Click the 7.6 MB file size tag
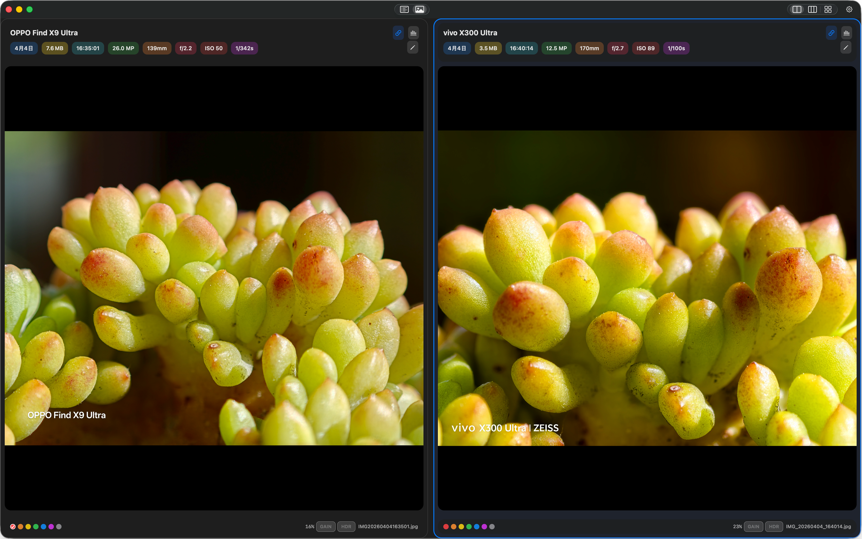Screen dimensions: 862x539 55,48
